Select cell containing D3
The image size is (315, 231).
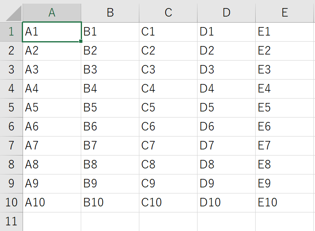[226, 70]
